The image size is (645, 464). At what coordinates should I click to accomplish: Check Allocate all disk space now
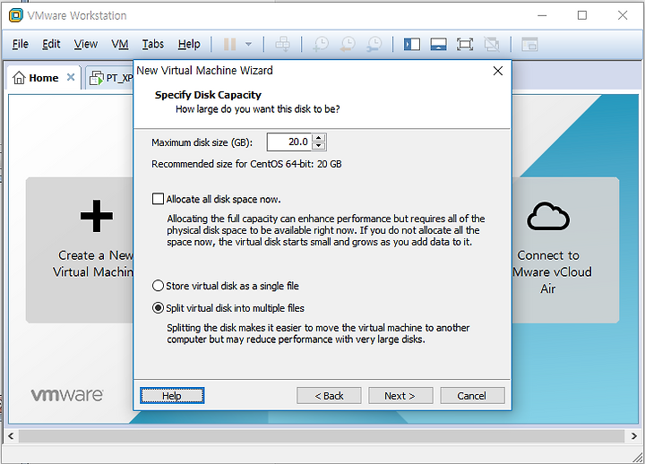[158, 199]
